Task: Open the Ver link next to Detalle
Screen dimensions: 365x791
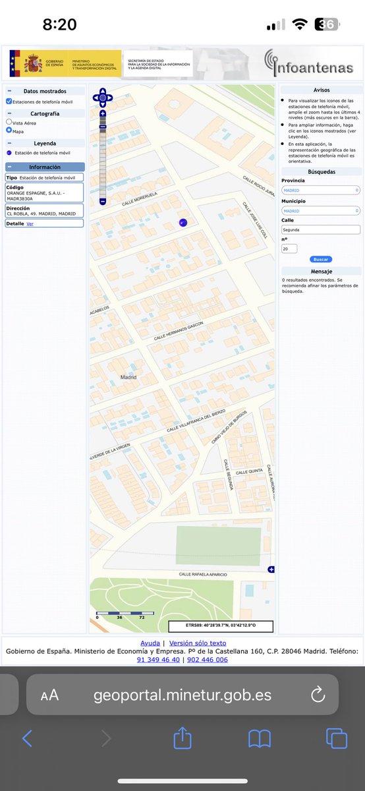Action: point(29,223)
